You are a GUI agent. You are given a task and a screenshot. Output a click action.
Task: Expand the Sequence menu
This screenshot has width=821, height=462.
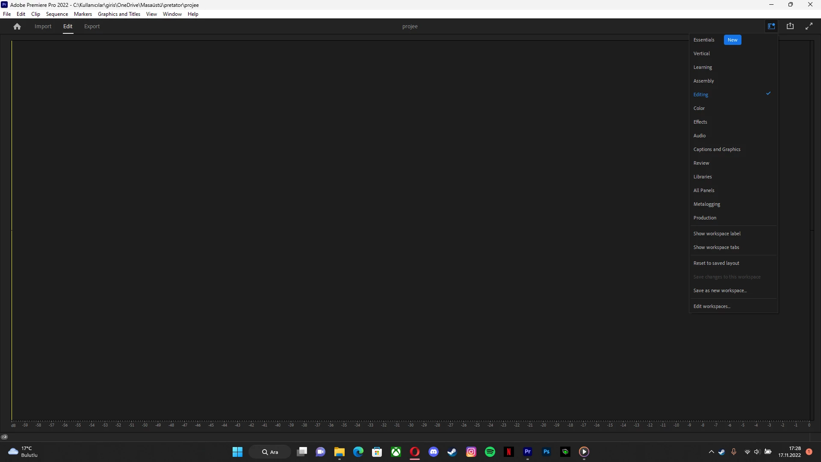click(x=57, y=14)
